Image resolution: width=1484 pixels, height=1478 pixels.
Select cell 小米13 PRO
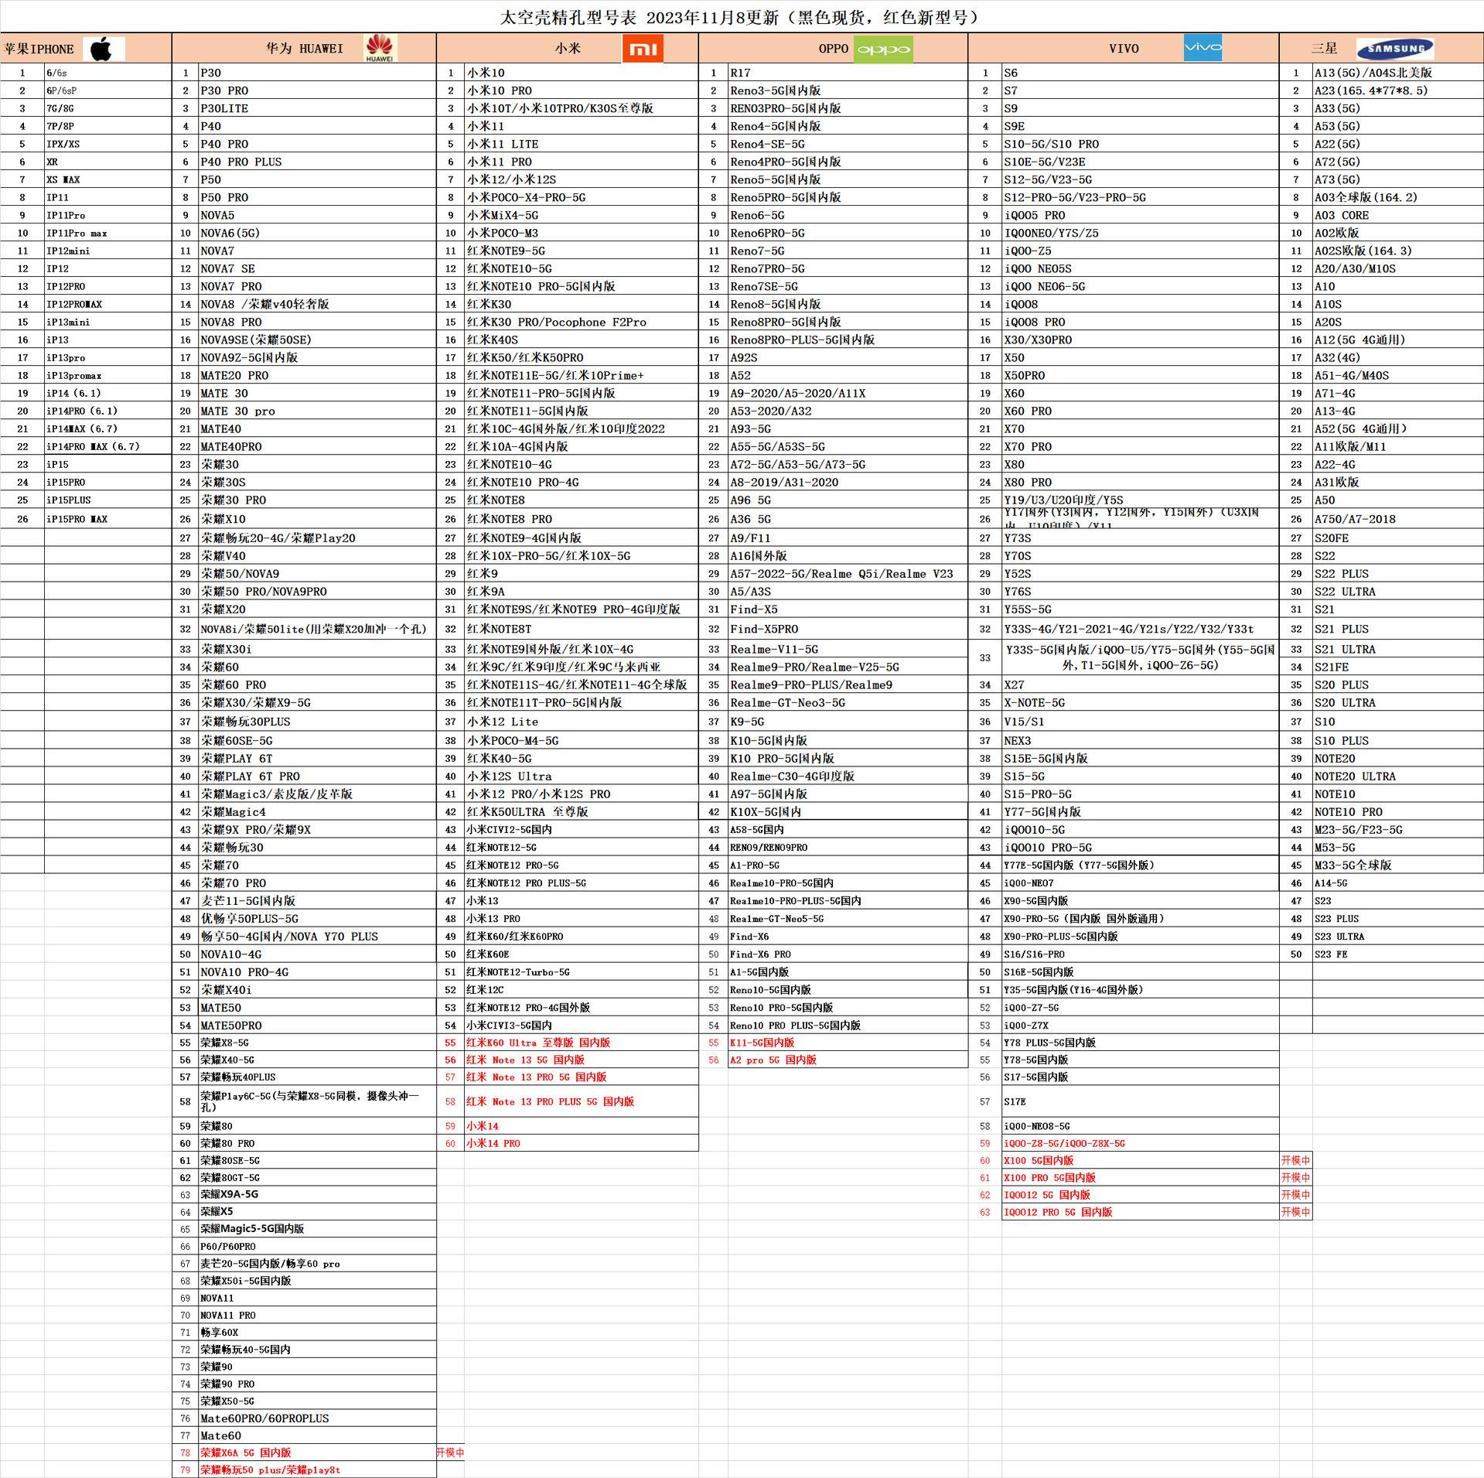581,919
